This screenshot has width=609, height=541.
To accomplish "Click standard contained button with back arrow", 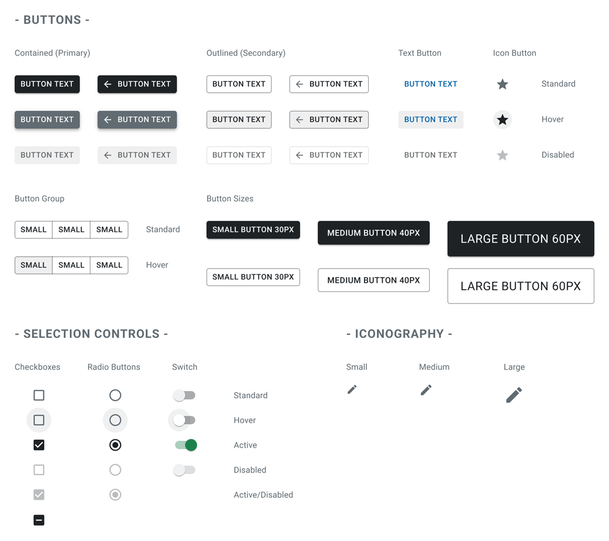I will (137, 84).
